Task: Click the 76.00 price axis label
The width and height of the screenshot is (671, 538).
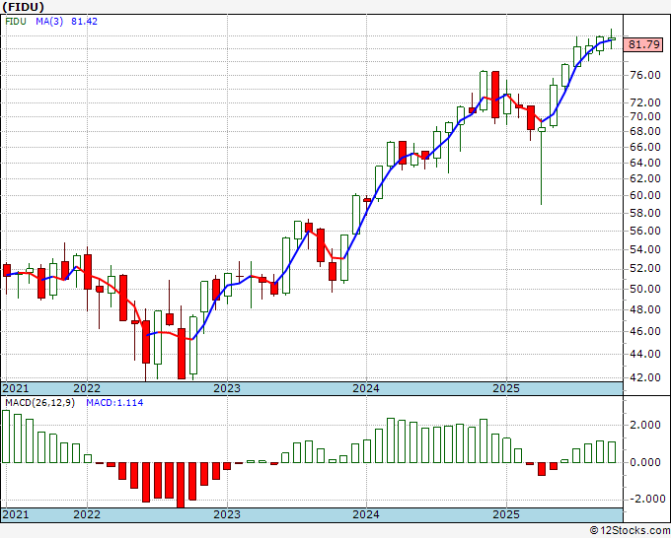Action: (x=645, y=75)
